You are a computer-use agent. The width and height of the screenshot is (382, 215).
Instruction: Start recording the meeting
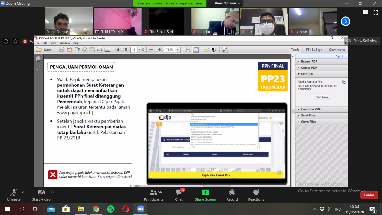point(232,195)
